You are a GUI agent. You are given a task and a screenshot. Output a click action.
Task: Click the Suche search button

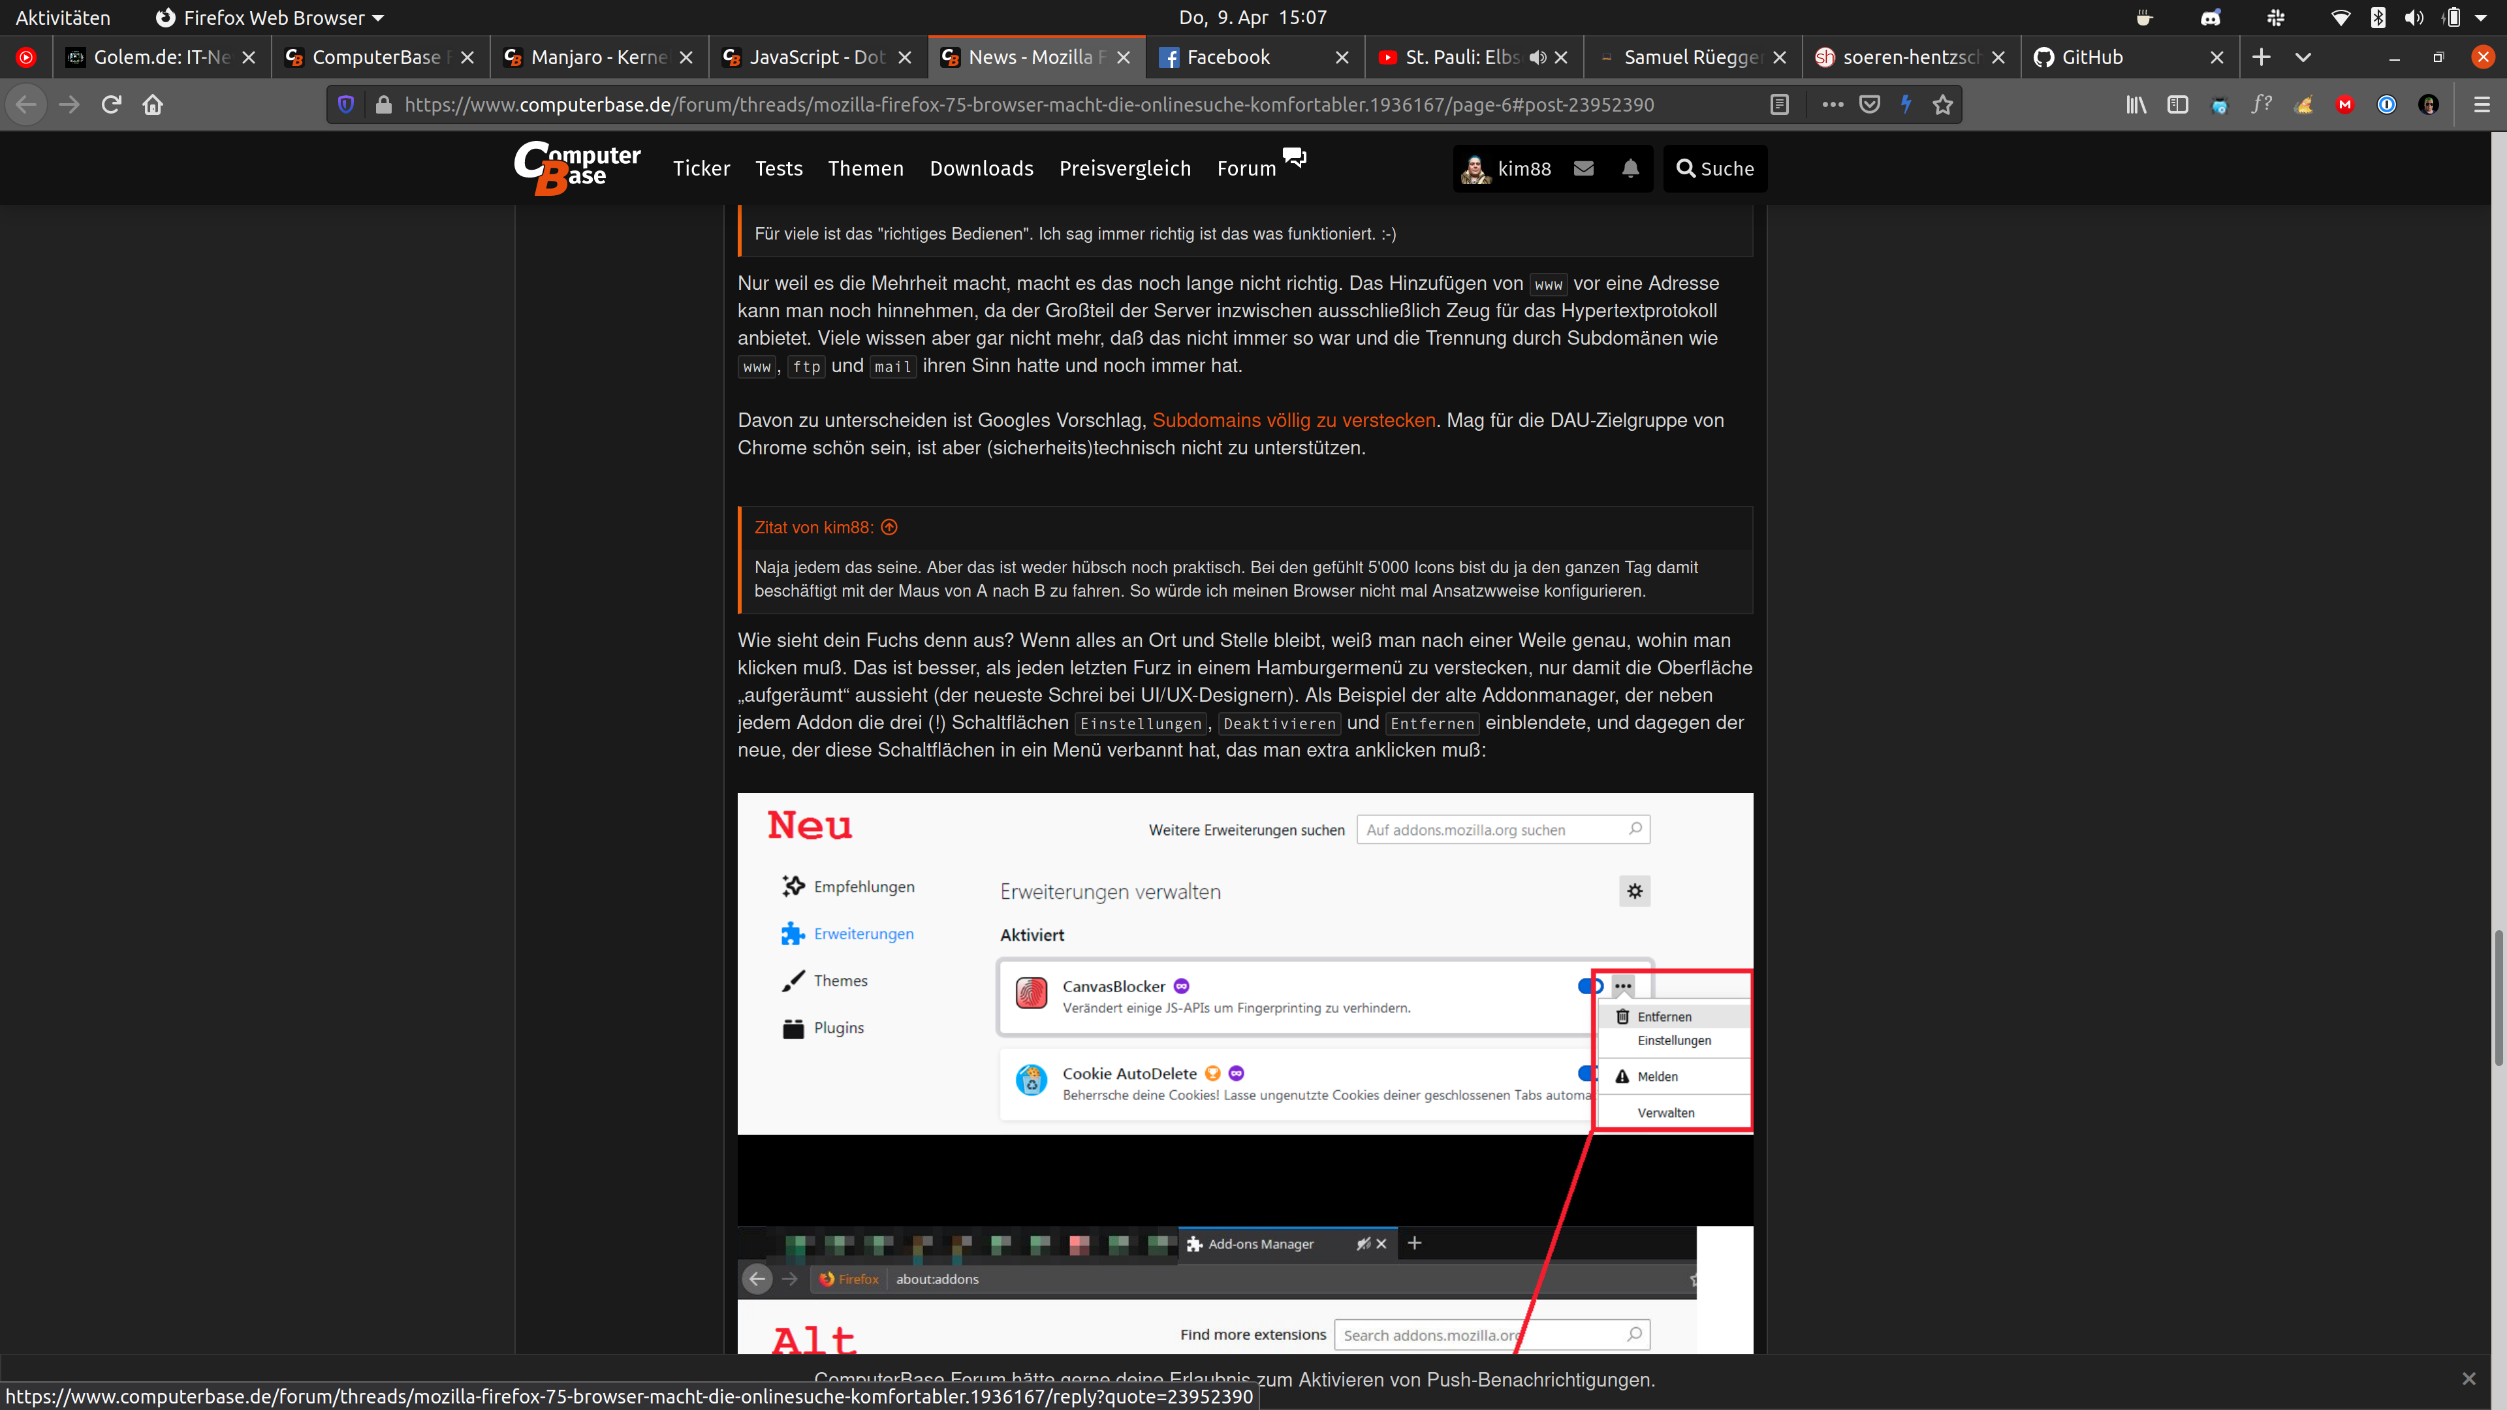(1715, 168)
